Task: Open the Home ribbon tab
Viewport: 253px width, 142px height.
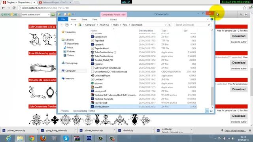Action: click(x=74, y=19)
